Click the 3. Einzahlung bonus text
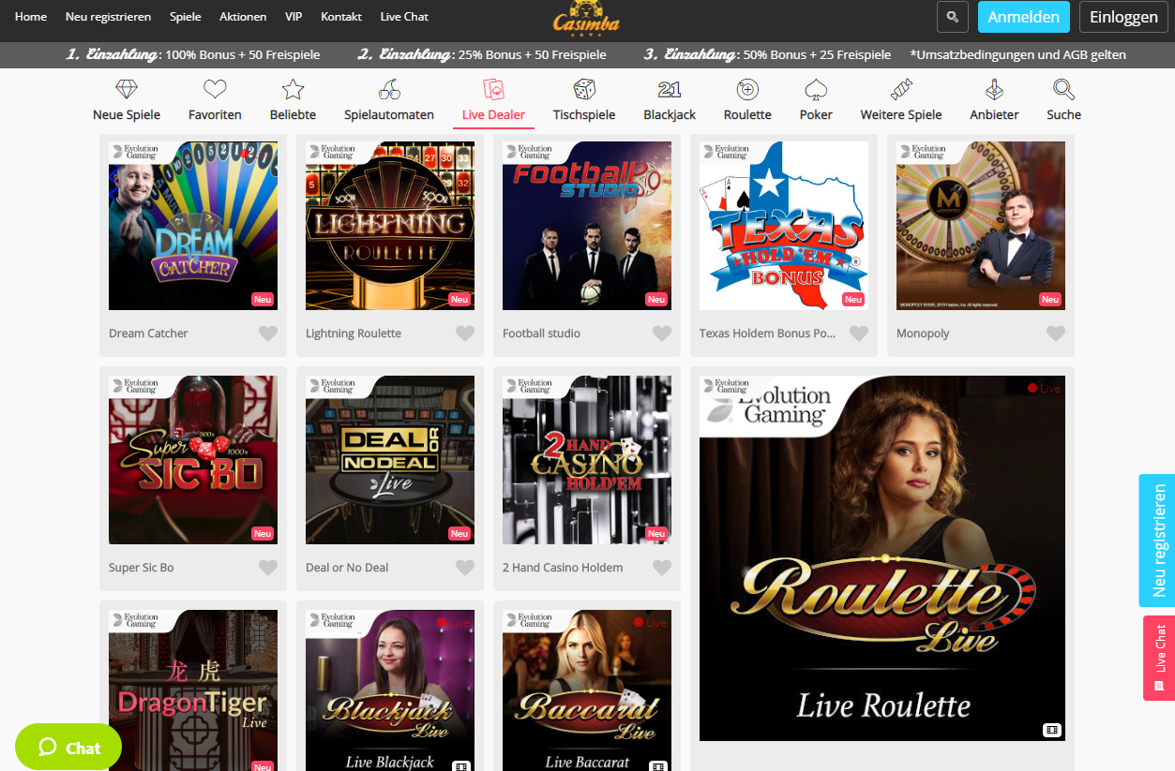The width and height of the screenshot is (1175, 771). pos(767,54)
